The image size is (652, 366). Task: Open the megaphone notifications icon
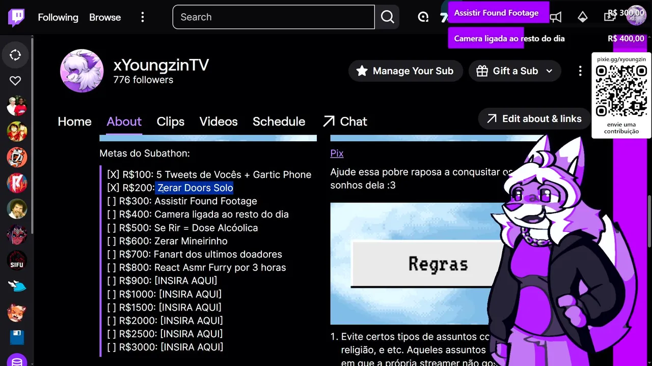(x=556, y=17)
